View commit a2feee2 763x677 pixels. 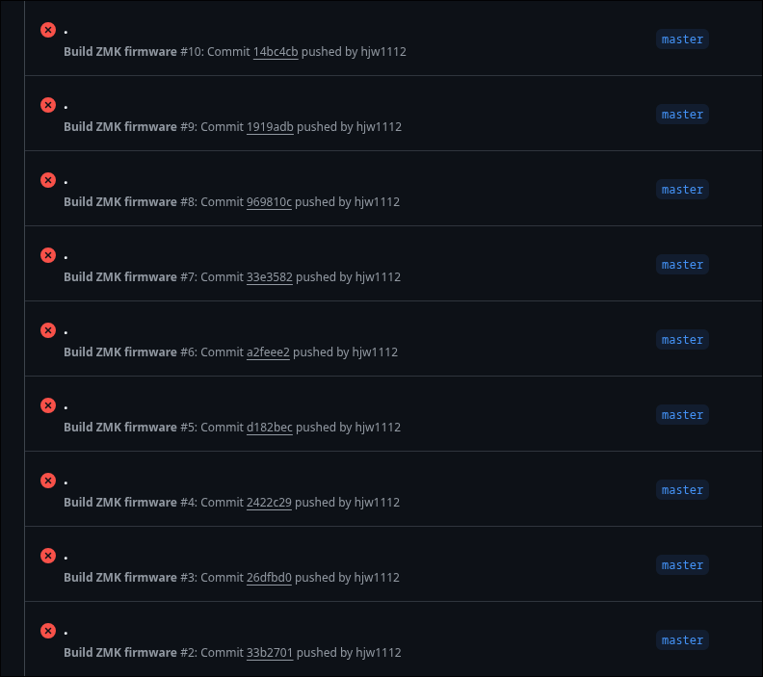point(268,352)
